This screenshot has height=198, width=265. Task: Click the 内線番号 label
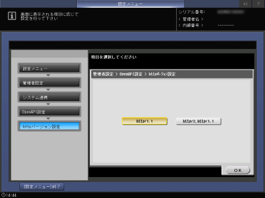191,26
